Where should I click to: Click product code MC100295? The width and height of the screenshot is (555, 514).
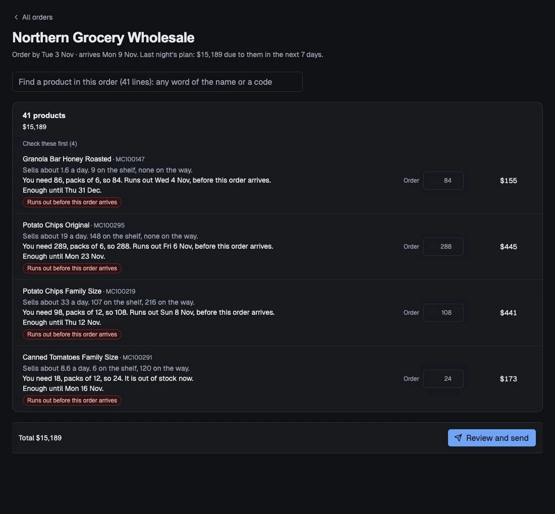[x=109, y=225]
